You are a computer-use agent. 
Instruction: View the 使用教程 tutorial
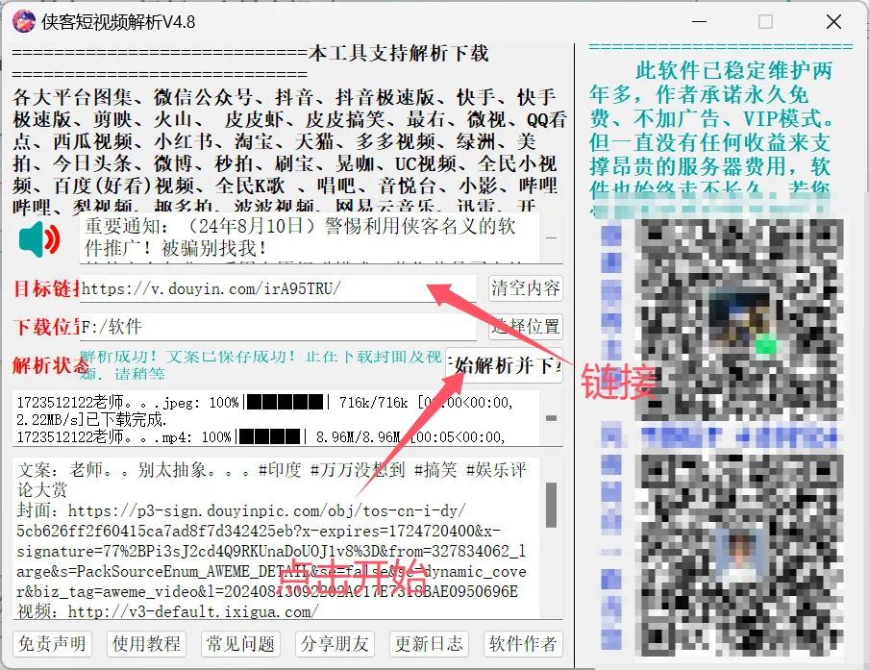click(145, 645)
